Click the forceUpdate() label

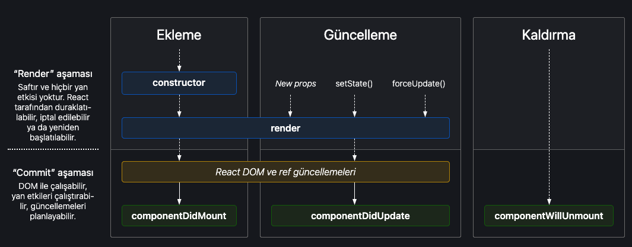pos(419,84)
